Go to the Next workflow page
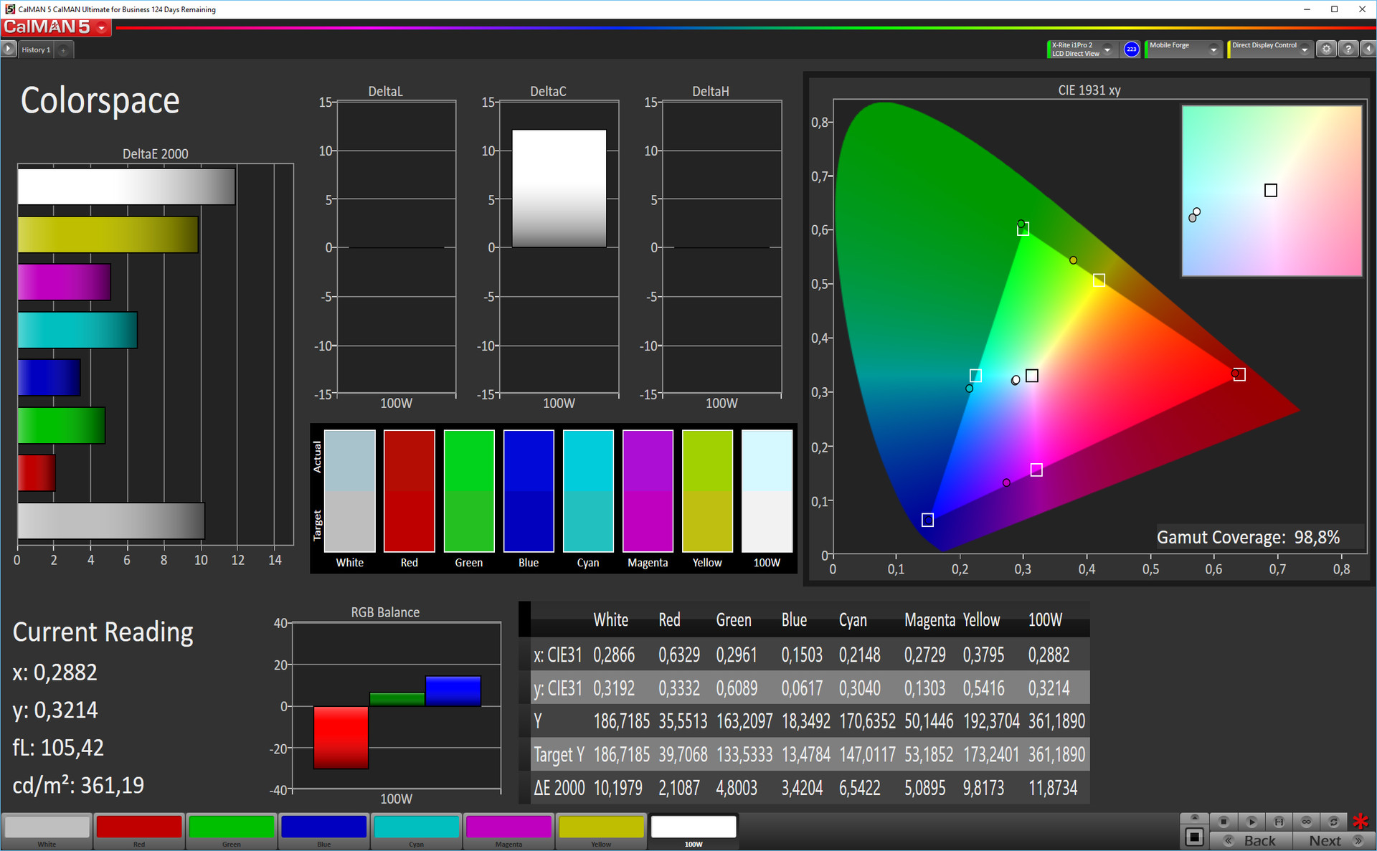1377x851 pixels. pyautogui.click(x=1333, y=841)
